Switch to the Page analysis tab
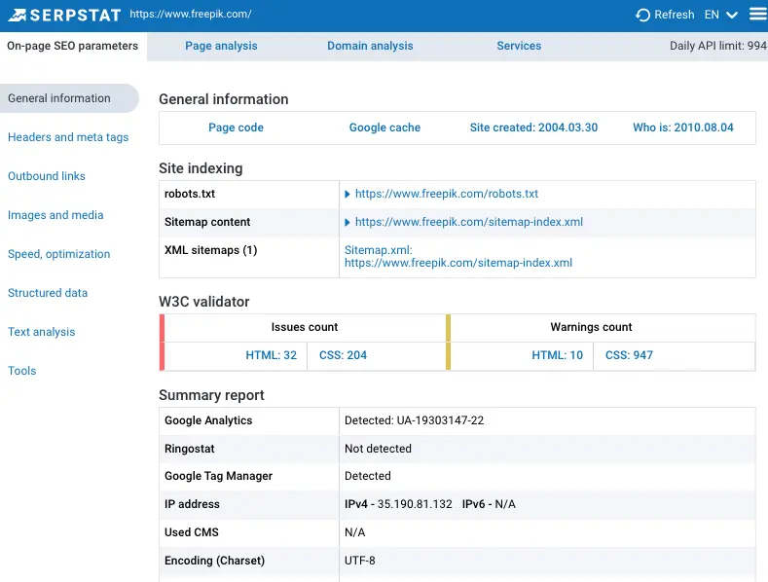 [221, 46]
